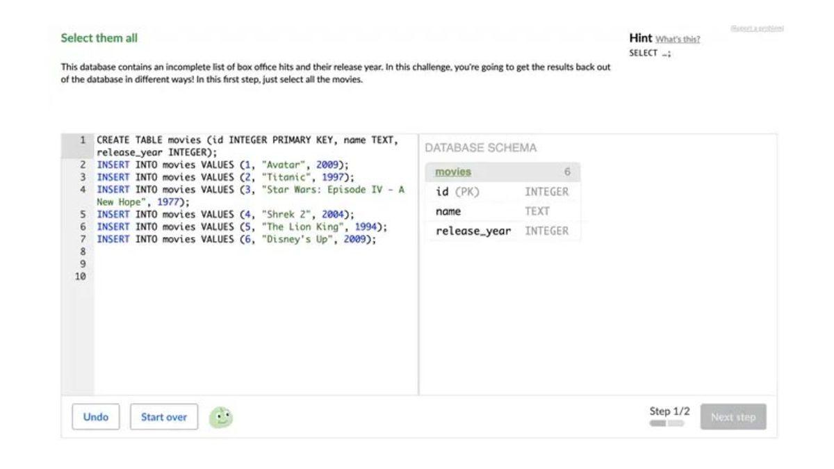Click the movies table name in schema
Image resolution: width=834 pixels, height=469 pixels.
[453, 172]
